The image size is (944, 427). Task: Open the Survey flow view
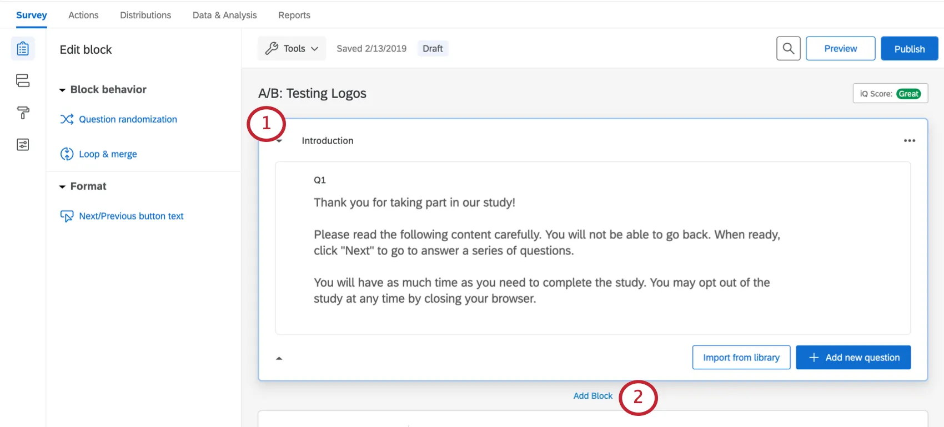pos(22,80)
